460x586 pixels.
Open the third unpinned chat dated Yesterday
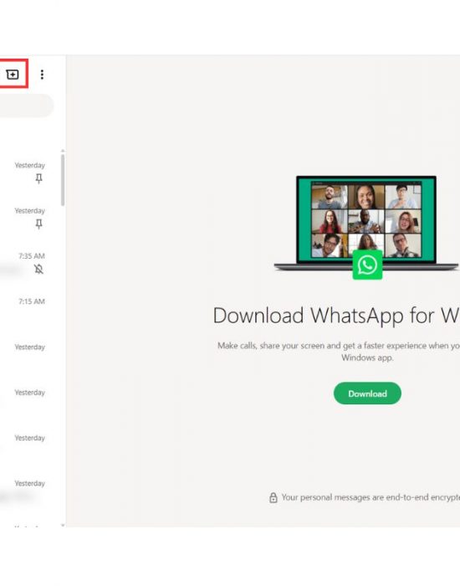click(x=30, y=446)
